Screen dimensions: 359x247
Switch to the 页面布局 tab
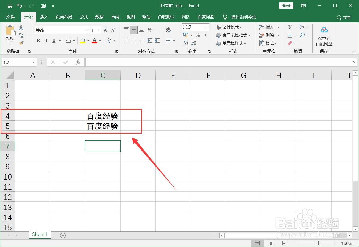coord(64,17)
